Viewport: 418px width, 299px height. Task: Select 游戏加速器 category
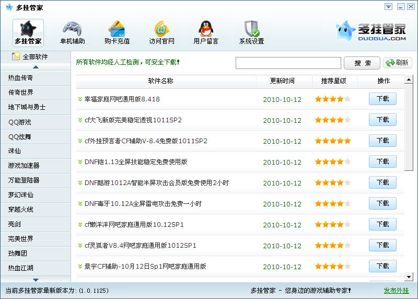(x=36, y=166)
